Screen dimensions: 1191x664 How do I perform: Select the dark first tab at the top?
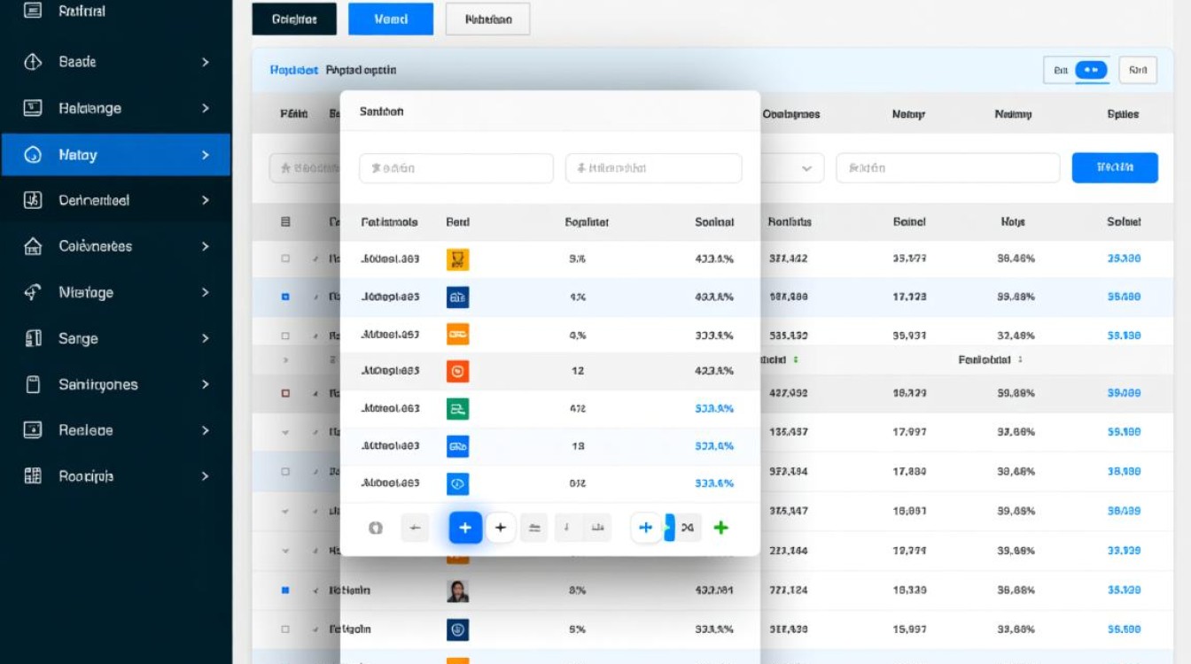click(x=294, y=19)
